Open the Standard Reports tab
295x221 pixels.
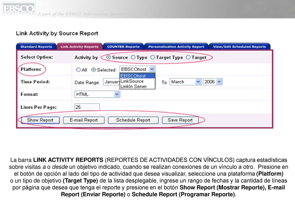click(x=36, y=47)
